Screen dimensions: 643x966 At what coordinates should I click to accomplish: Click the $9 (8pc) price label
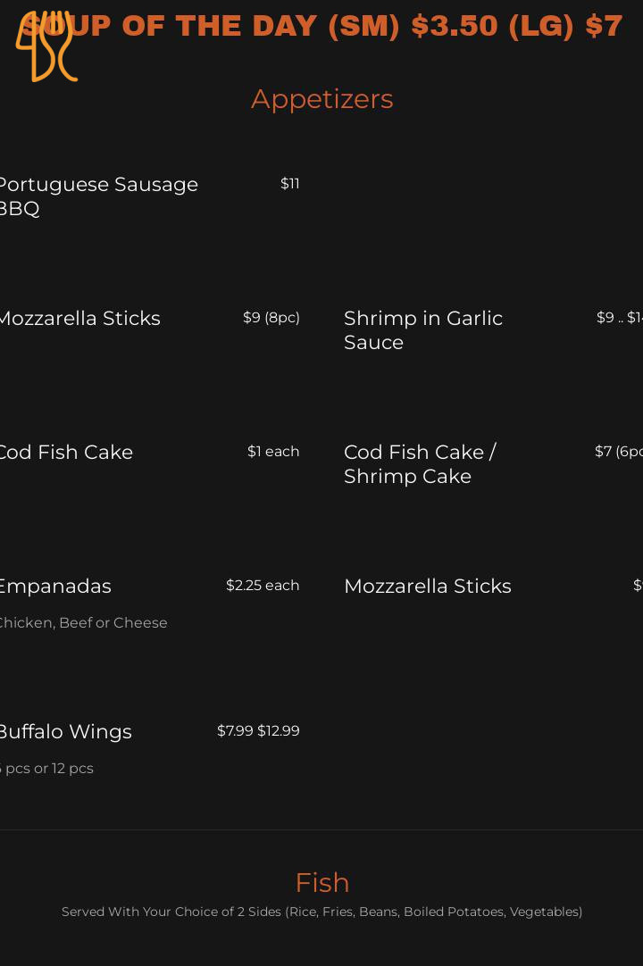(271, 318)
